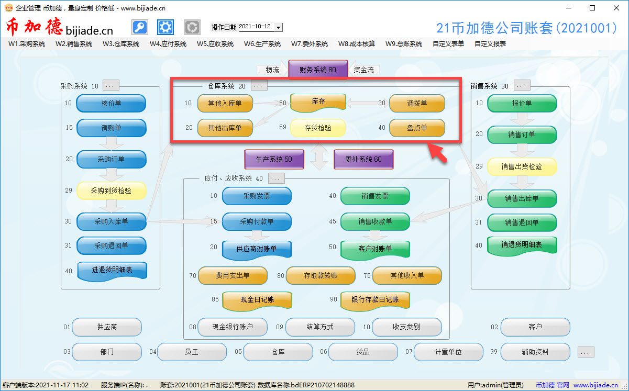Expand the '...' button beside 应付、应收系统 40
Viewport: 629px width, 391px height.
click(277, 178)
